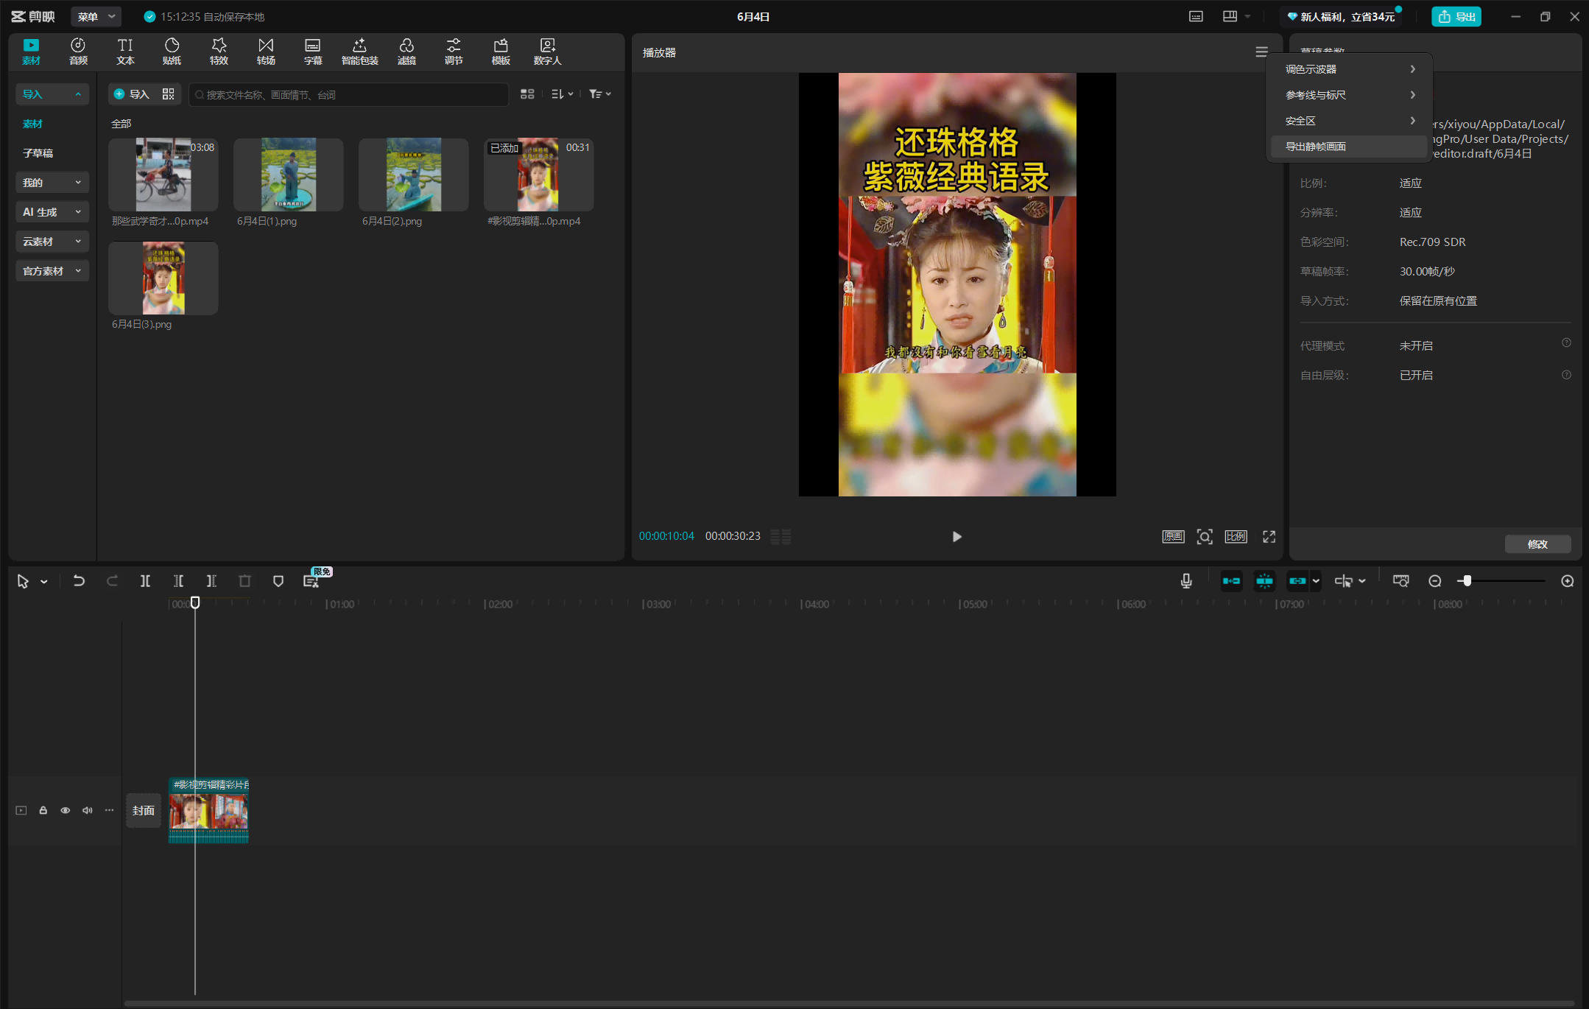This screenshot has height=1009, width=1589.
Task: Click the QR code icon beside 导入
Action: [x=168, y=94]
